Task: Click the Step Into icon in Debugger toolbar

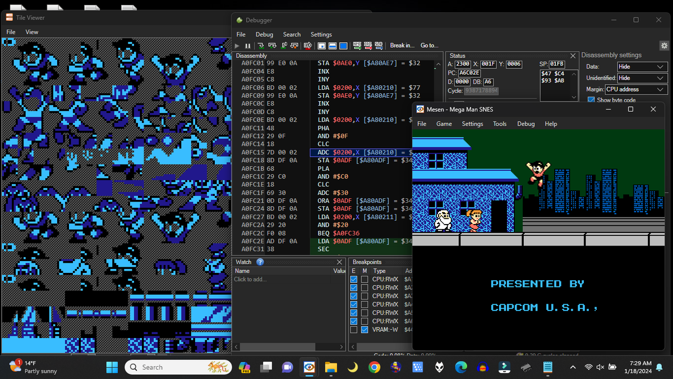Action: coord(261,45)
